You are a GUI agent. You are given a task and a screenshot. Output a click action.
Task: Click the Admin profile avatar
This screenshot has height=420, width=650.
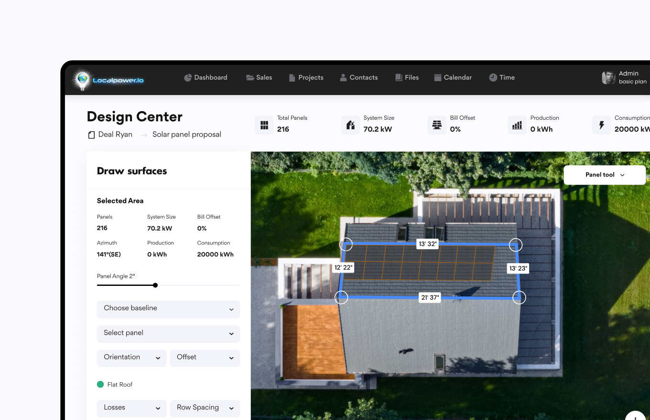point(608,78)
